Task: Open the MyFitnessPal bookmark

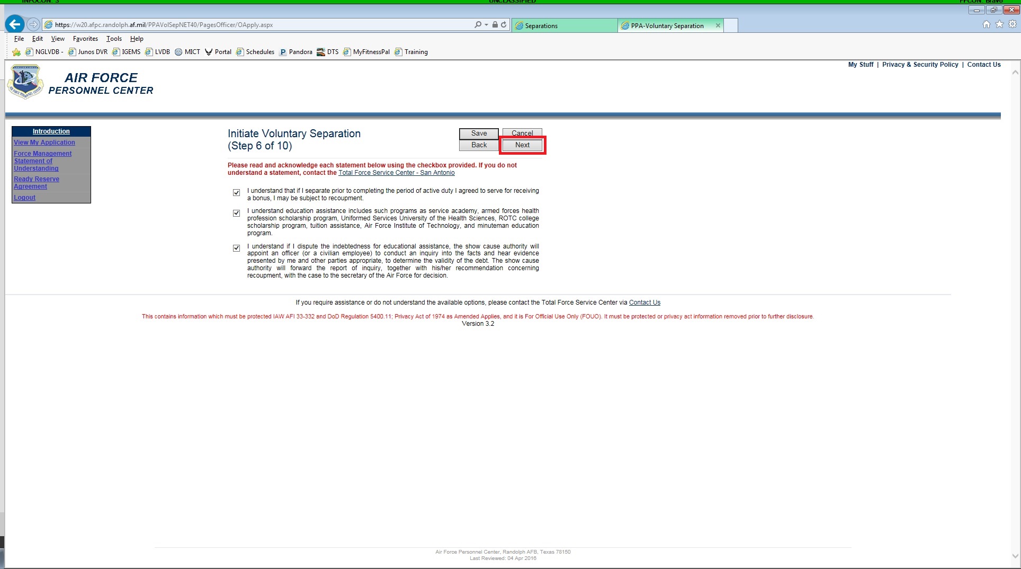Action: [366, 52]
